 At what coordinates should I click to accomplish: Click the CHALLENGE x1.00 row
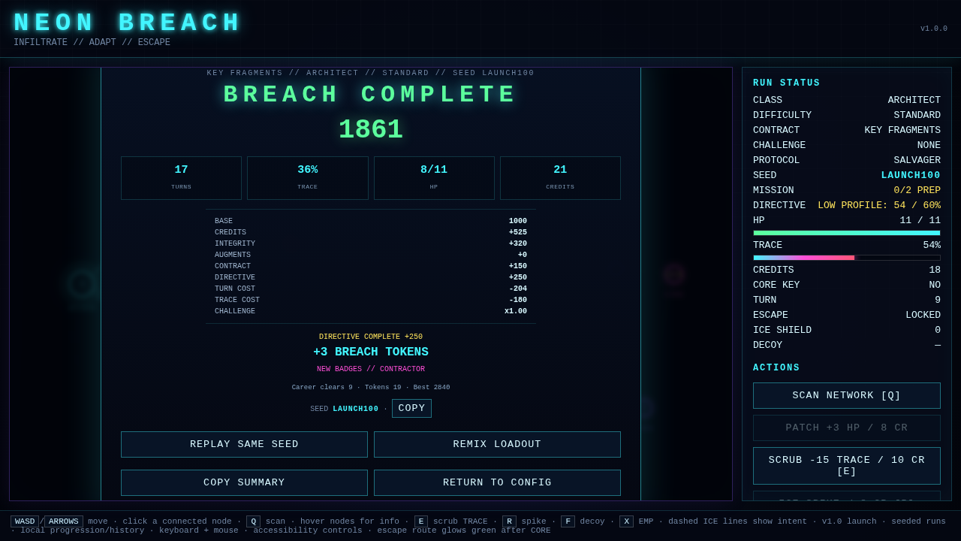click(371, 311)
